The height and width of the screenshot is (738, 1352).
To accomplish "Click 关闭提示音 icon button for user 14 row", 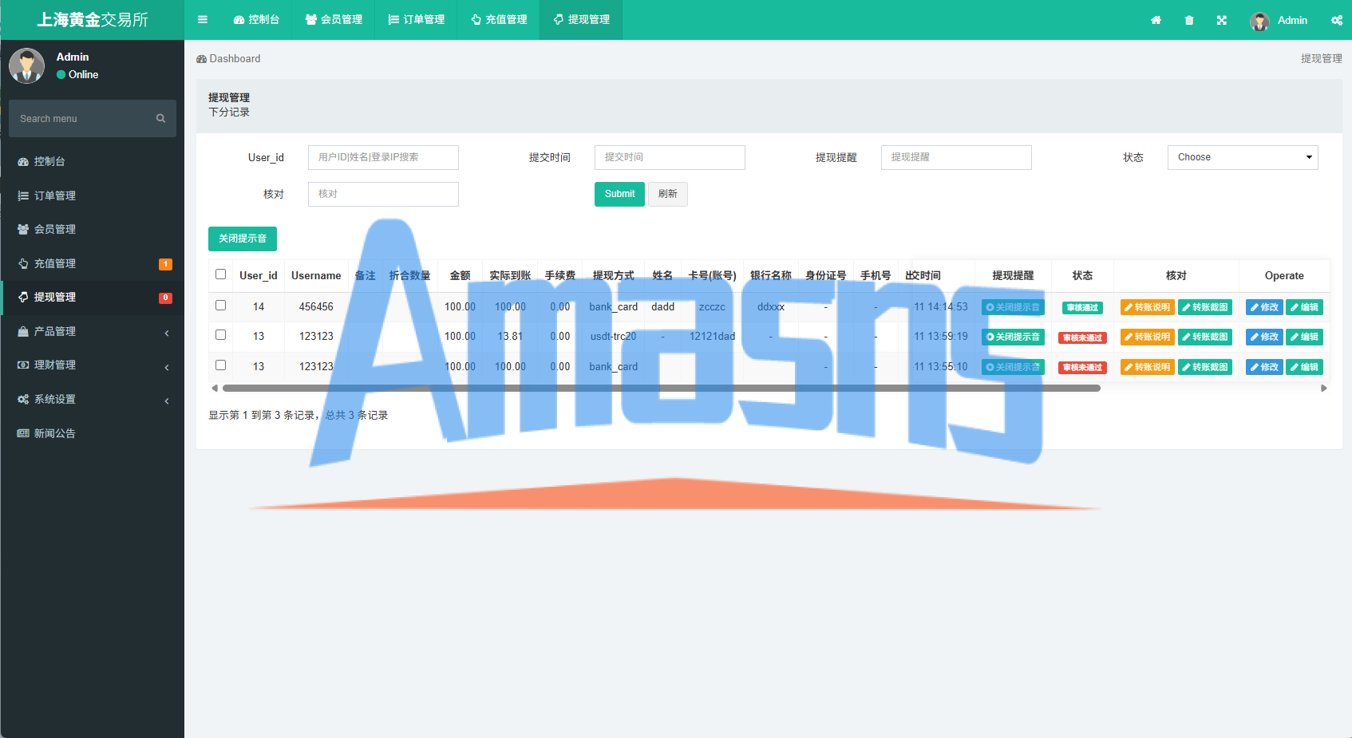I will tap(1013, 307).
